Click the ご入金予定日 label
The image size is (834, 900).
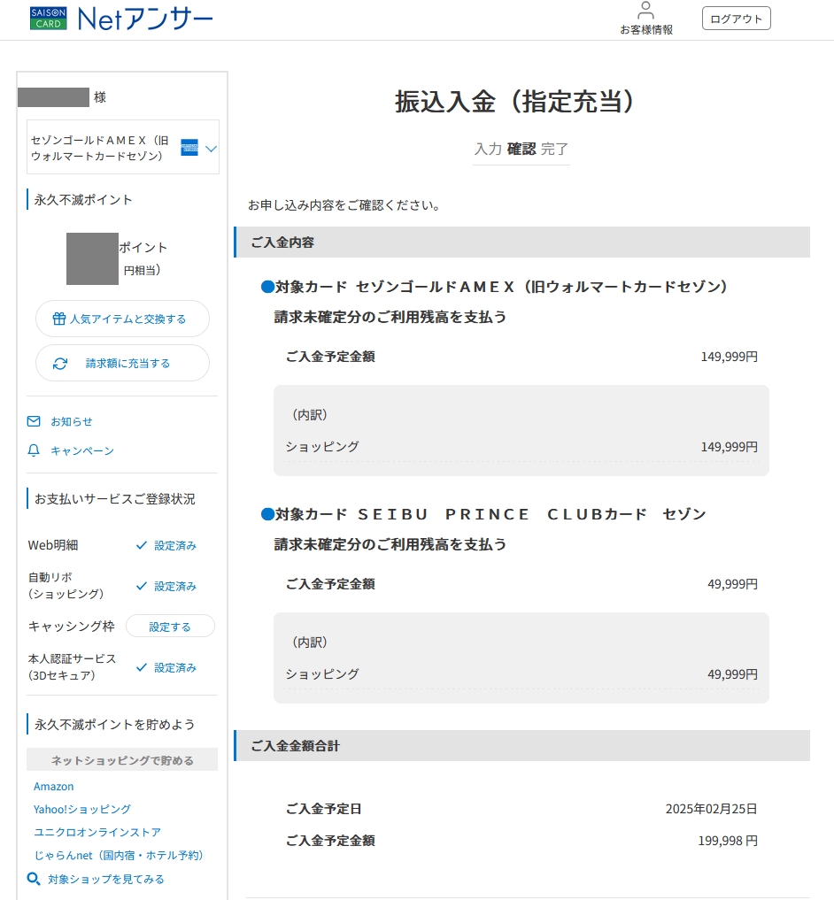324,810
